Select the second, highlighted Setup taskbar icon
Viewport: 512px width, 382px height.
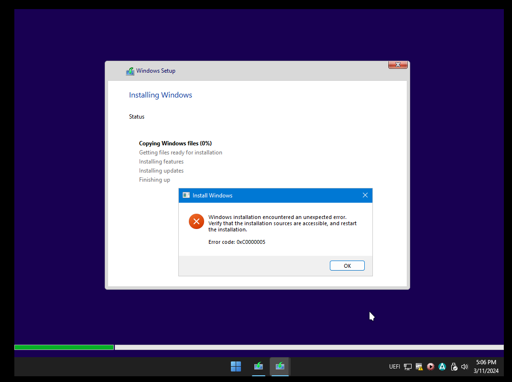pyautogui.click(x=280, y=366)
